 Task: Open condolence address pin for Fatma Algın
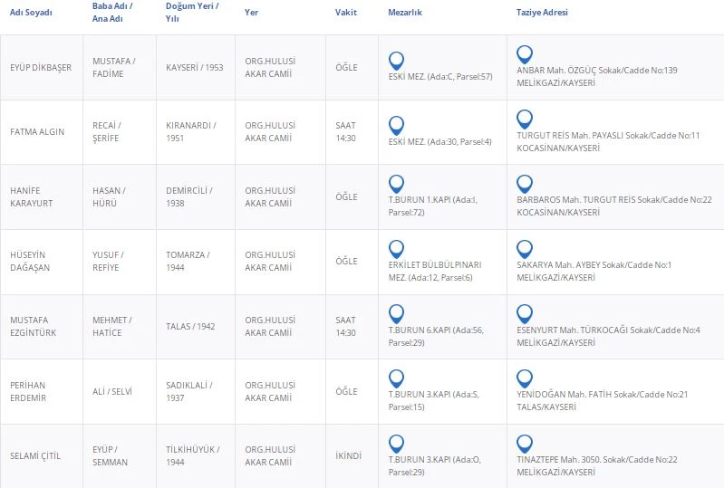(x=524, y=120)
